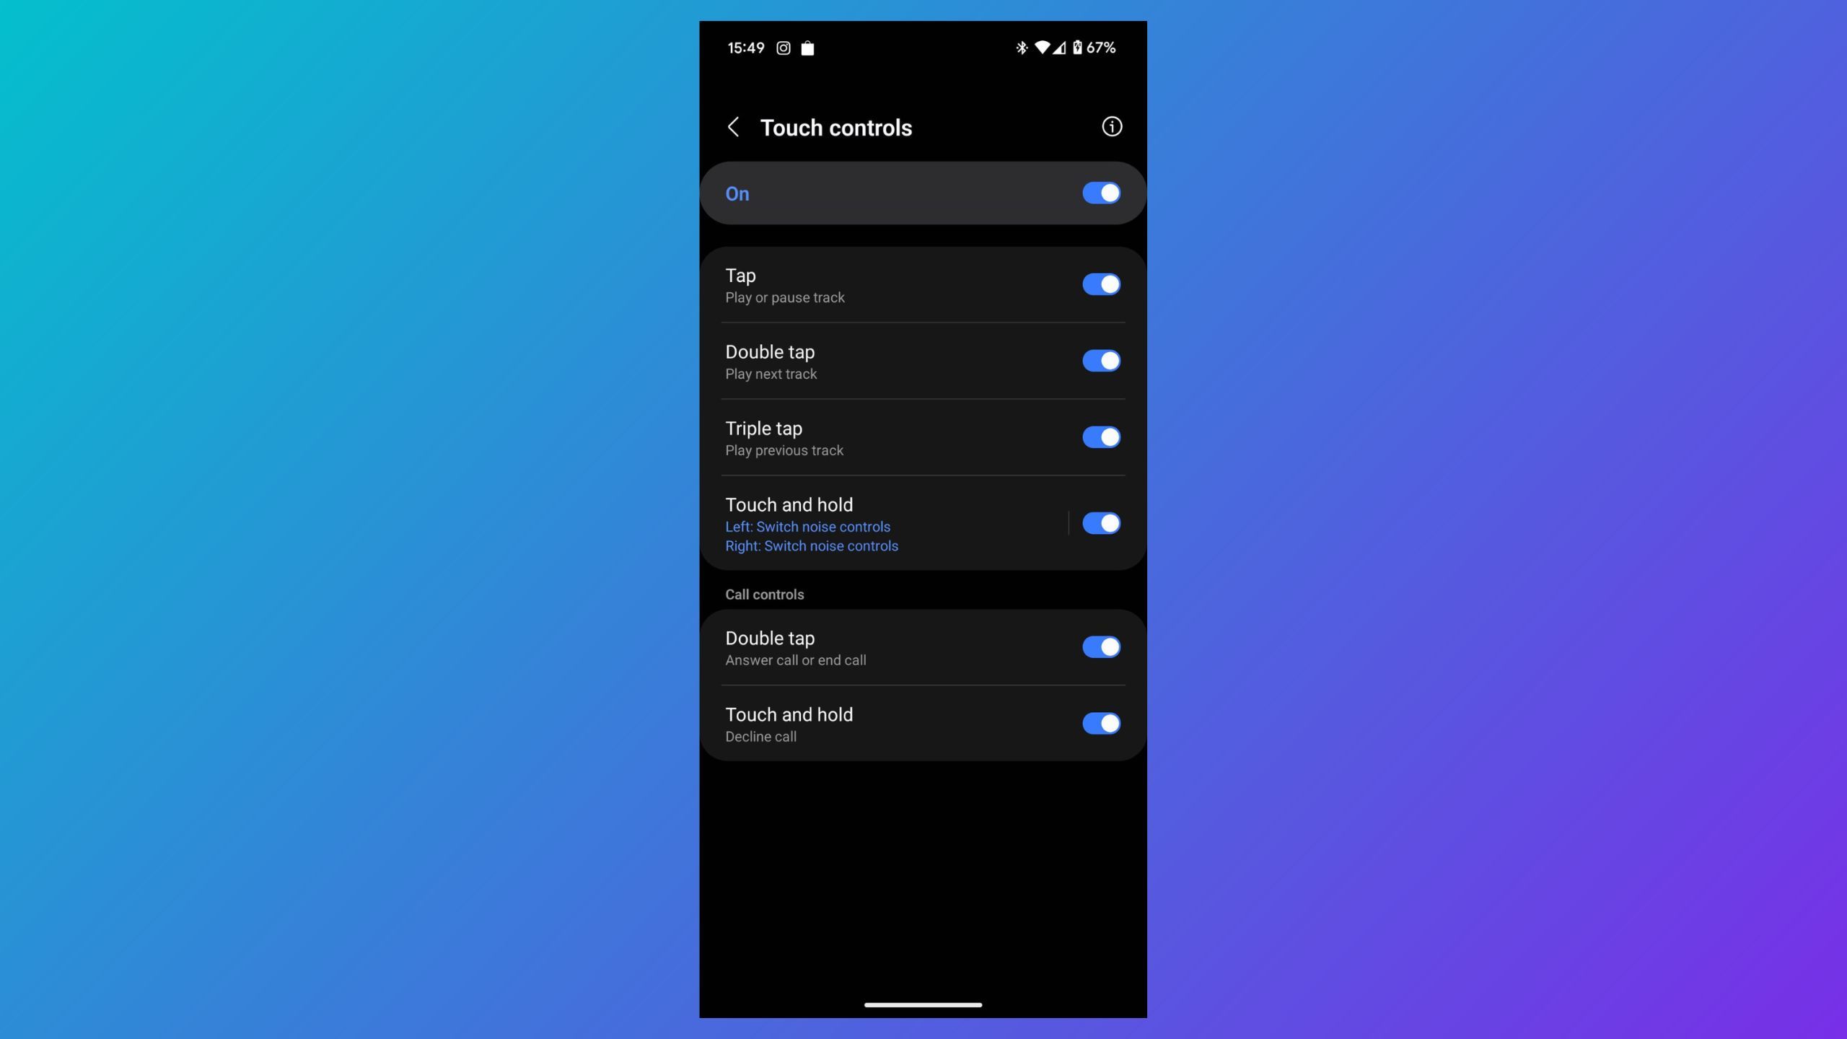Tap the Instagram notification icon
This screenshot has width=1847, height=1039.
coord(784,48)
